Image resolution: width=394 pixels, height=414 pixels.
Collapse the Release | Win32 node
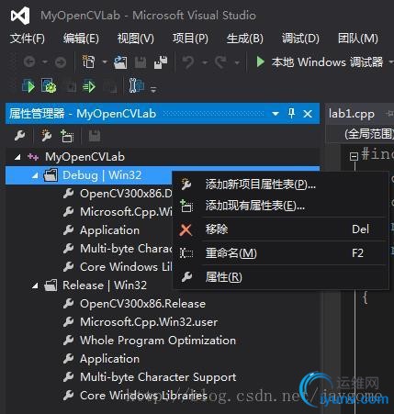click(35, 285)
